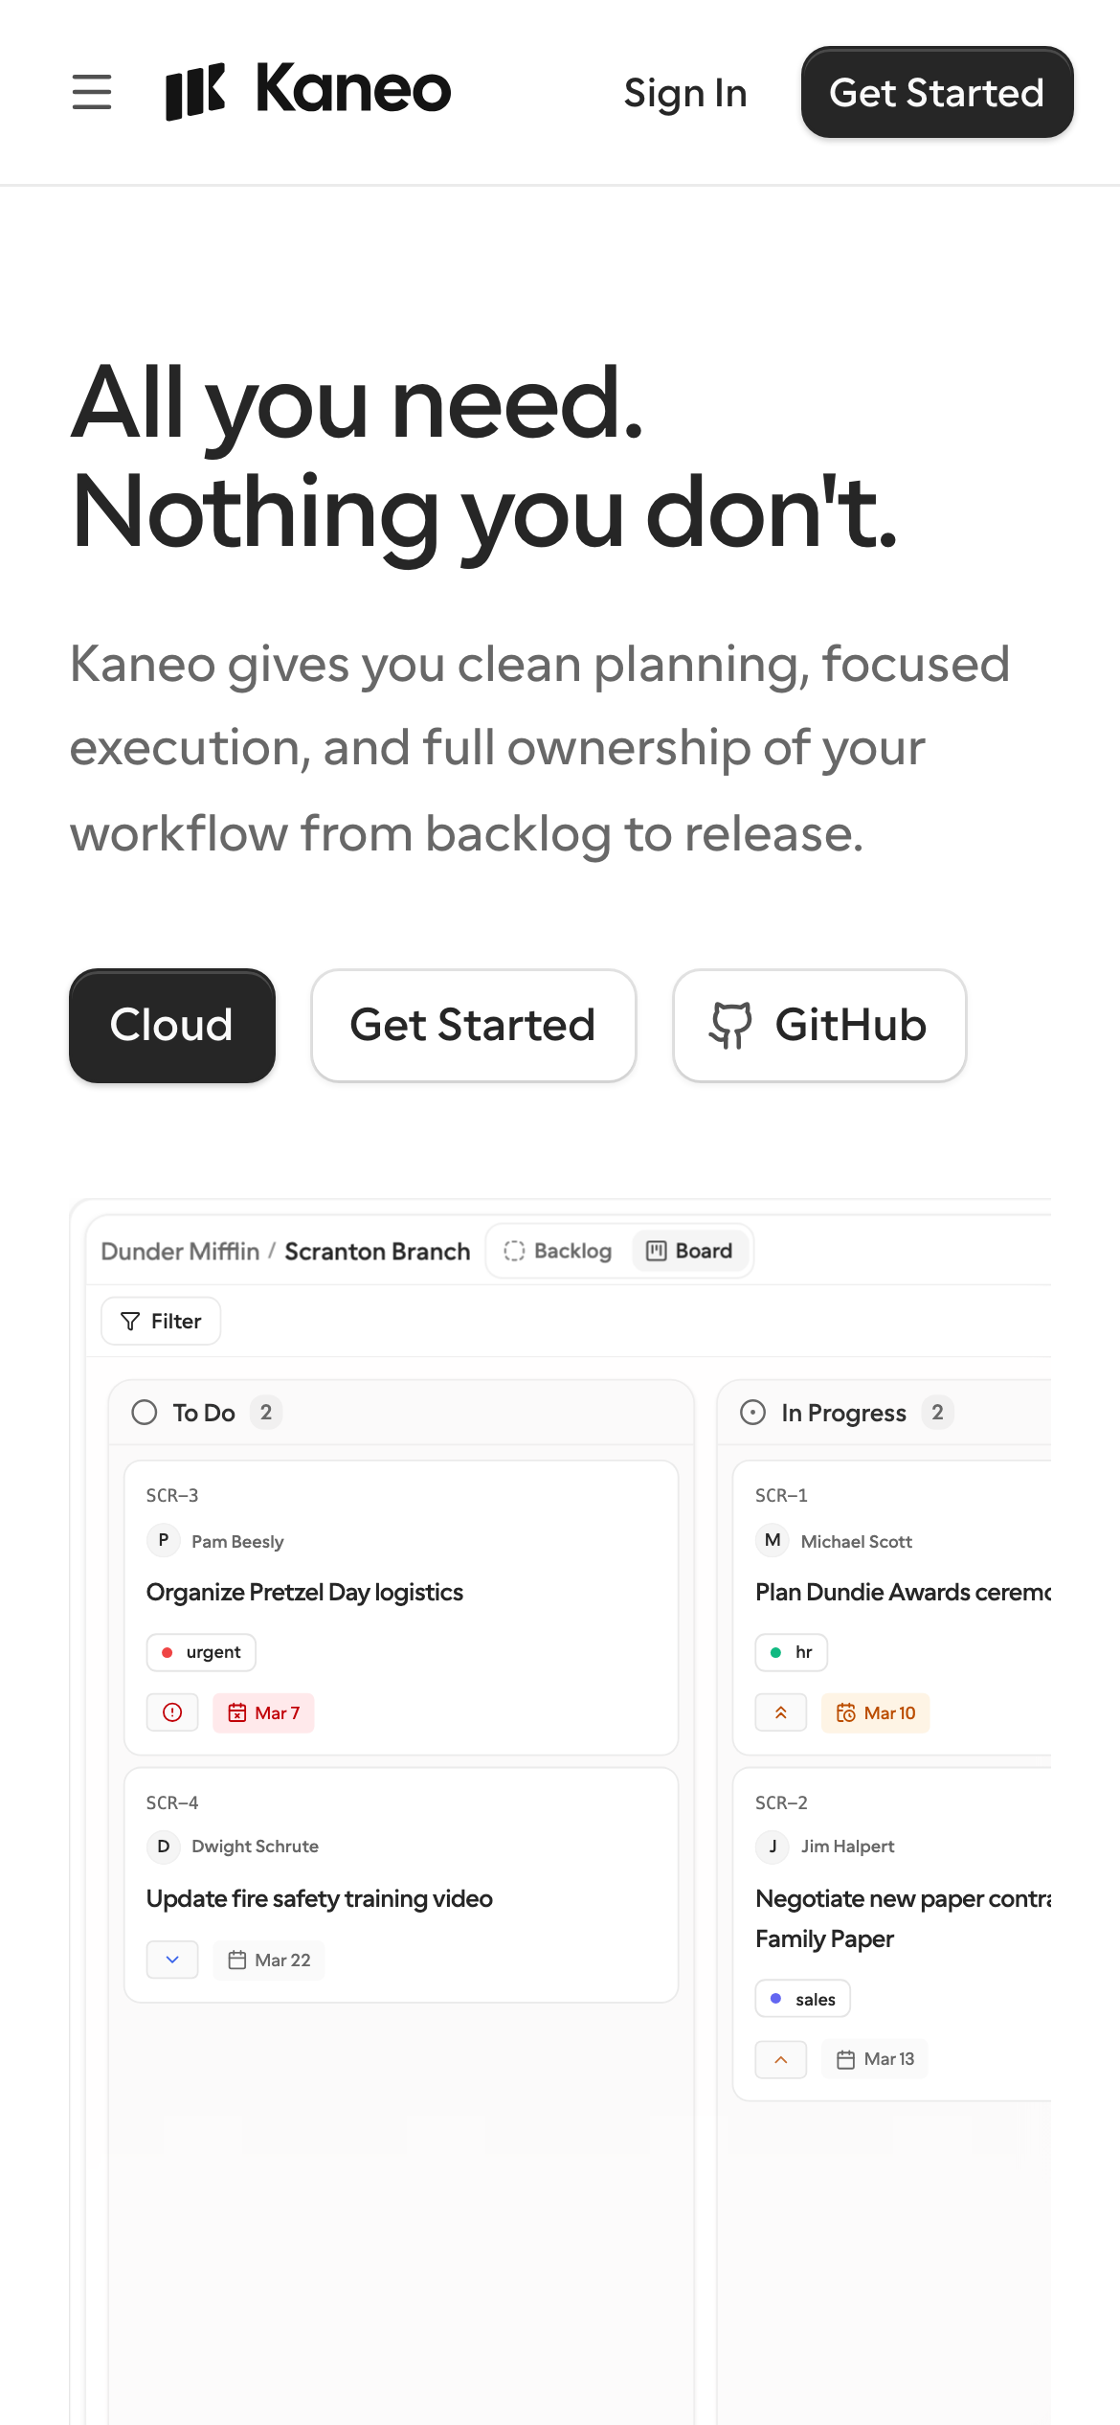Viewport: 1120px width, 2425px height.
Task: Click the Mar 7 overdue date badge
Action: click(264, 1712)
